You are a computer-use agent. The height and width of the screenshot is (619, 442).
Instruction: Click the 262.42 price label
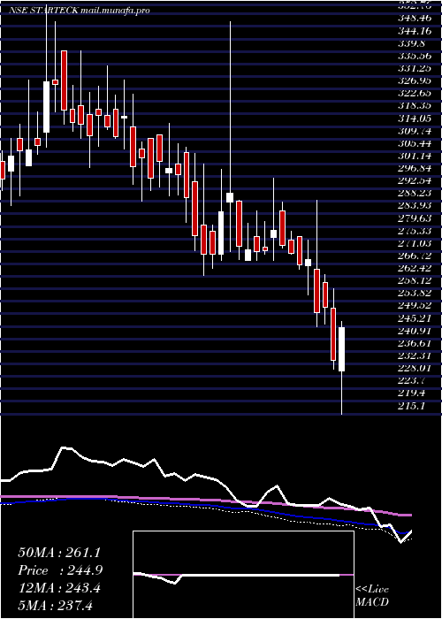pyautogui.click(x=414, y=269)
